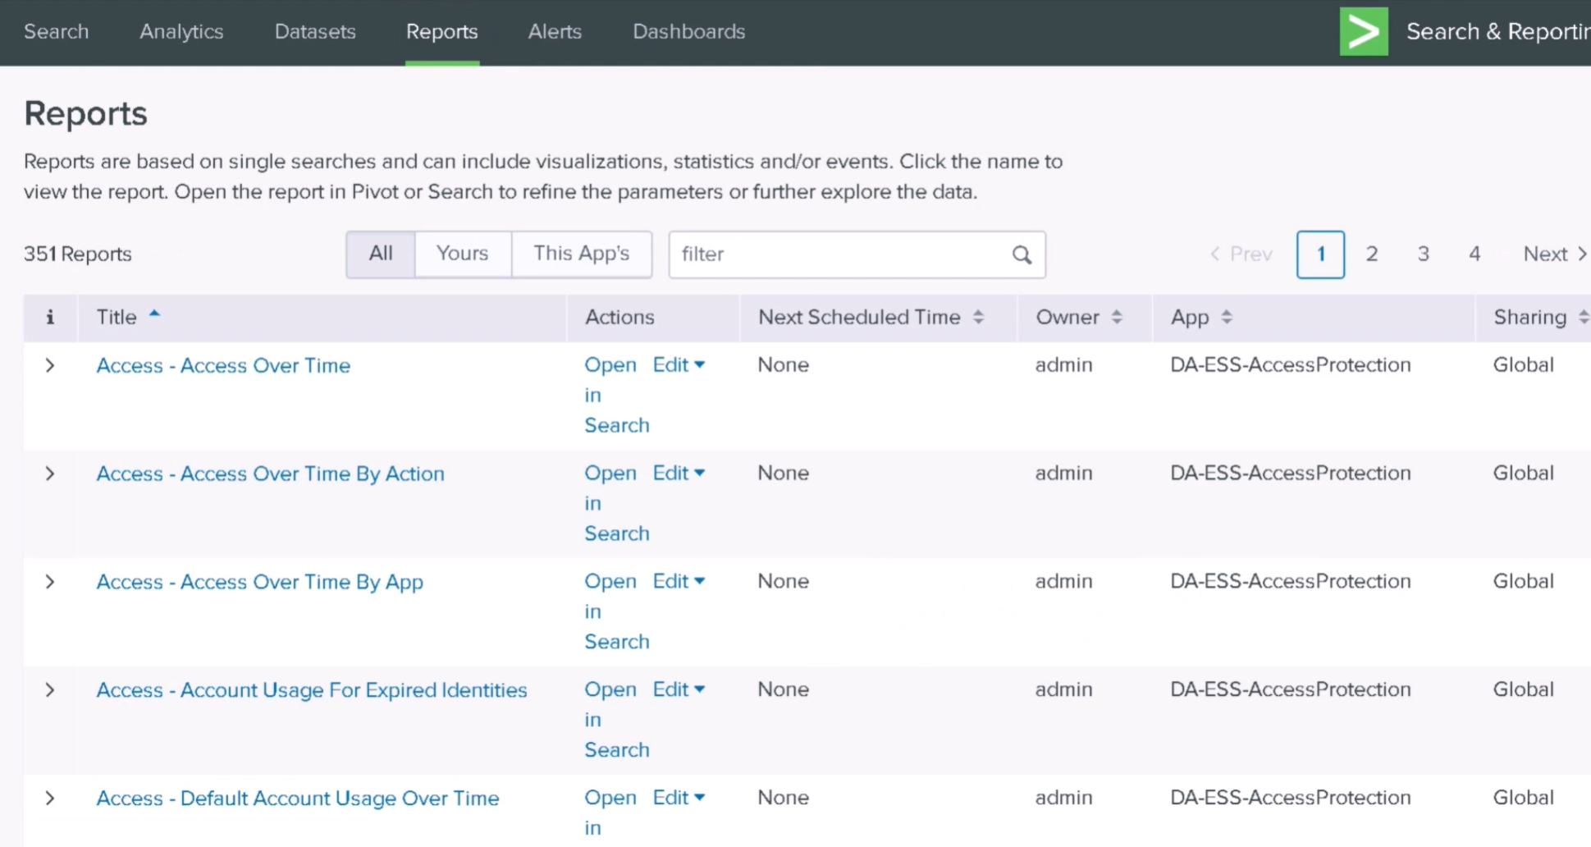Viewport: 1591px width, 847px height.
Task: Click Open in Search for Account Usage Expired Identities
Action: click(617, 720)
